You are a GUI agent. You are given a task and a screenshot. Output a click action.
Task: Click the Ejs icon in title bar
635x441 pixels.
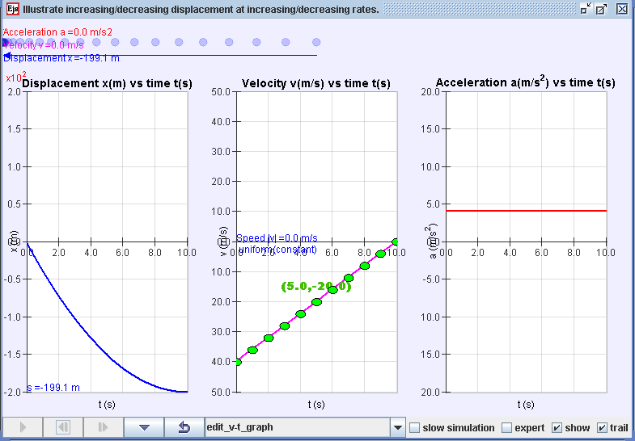(12, 9)
